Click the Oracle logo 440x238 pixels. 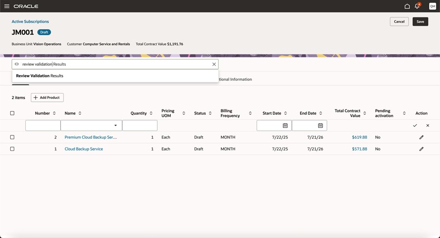coord(26,6)
